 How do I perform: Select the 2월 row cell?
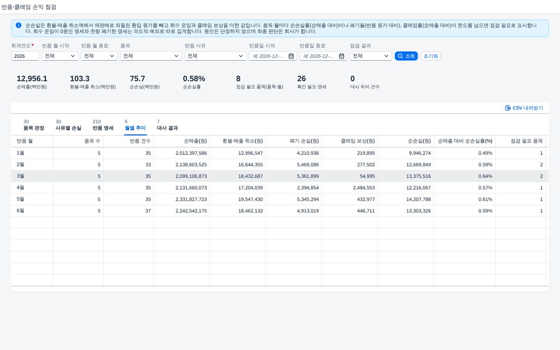(x=32, y=165)
